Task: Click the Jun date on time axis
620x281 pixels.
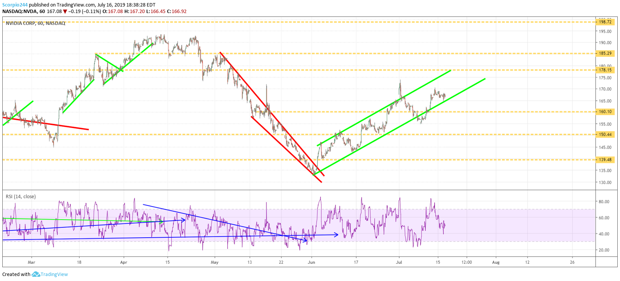Action: pyautogui.click(x=311, y=262)
